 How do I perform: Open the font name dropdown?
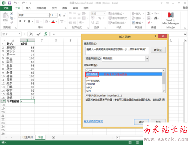pos(48,15)
